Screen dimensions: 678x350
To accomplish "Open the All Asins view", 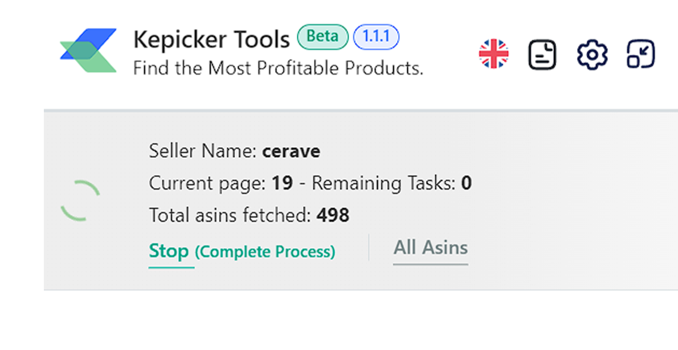I will (430, 248).
